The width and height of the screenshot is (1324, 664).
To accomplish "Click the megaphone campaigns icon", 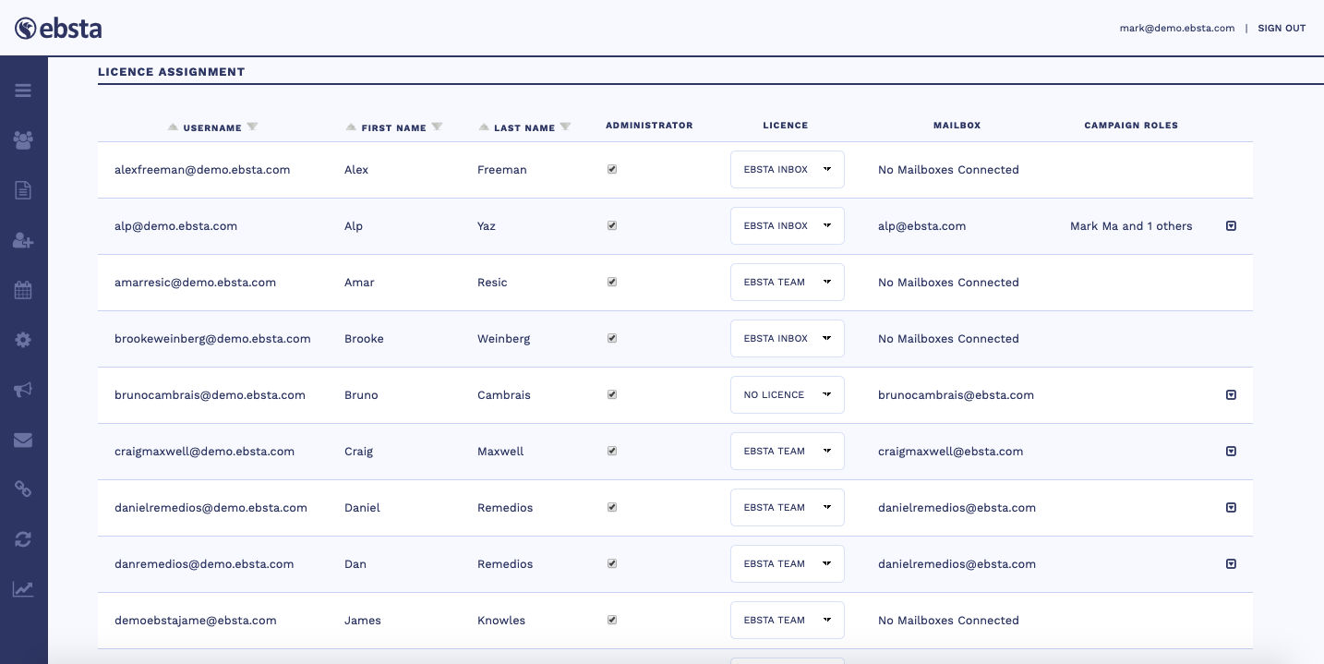I will pyautogui.click(x=23, y=390).
